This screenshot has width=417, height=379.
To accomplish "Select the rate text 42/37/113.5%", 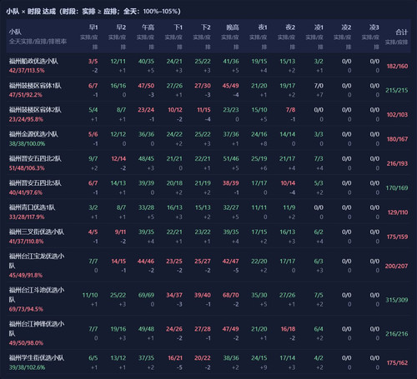I will point(27,71).
